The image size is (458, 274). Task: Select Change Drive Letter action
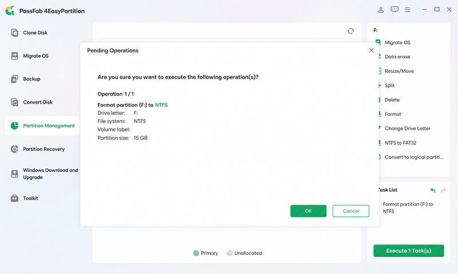(408, 128)
